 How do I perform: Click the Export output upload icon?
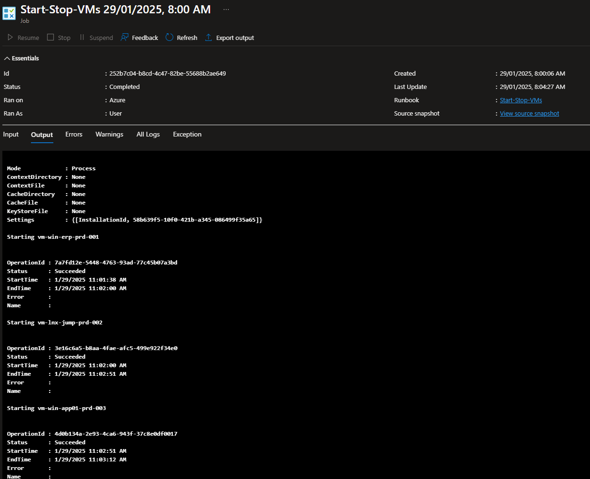click(209, 38)
